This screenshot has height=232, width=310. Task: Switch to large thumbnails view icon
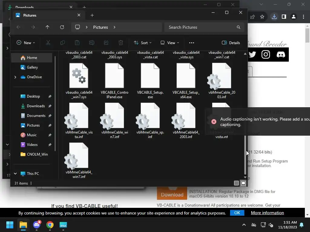(243, 183)
